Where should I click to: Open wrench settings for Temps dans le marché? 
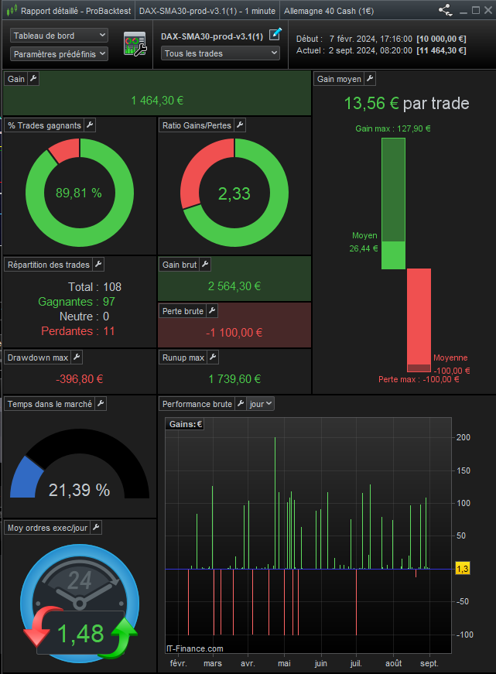click(101, 404)
